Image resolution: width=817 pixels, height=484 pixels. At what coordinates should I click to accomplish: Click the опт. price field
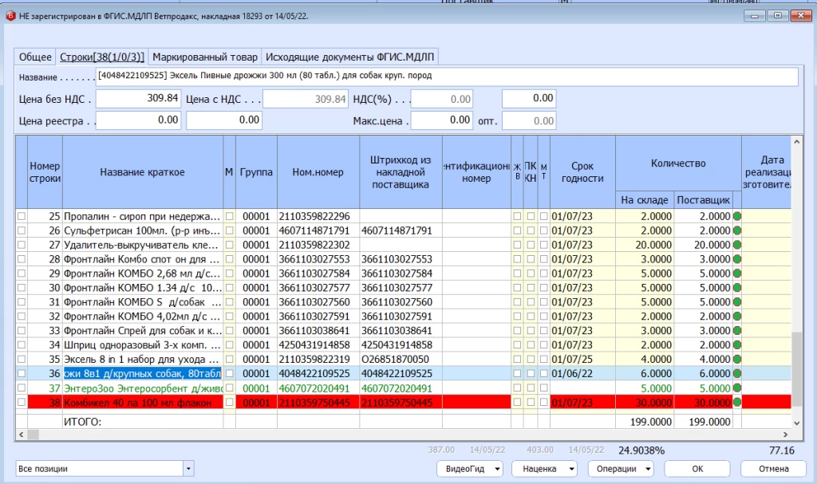click(x=529, y=120)
